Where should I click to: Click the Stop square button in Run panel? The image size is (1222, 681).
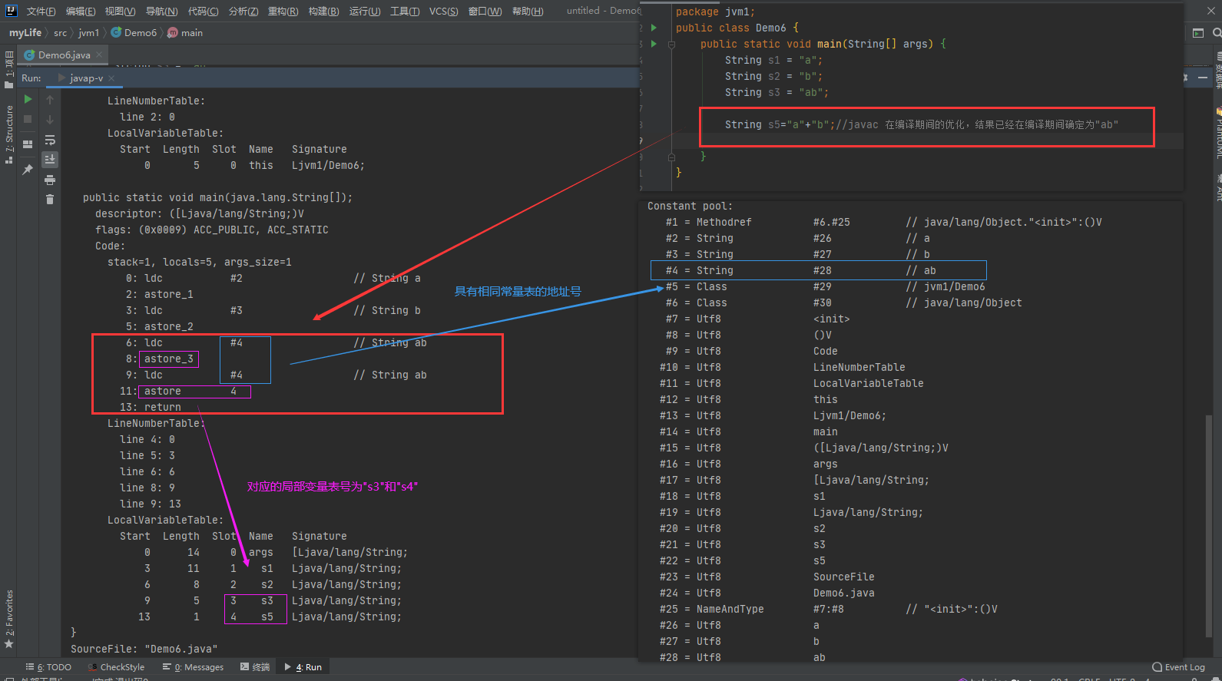pos(28,119)
